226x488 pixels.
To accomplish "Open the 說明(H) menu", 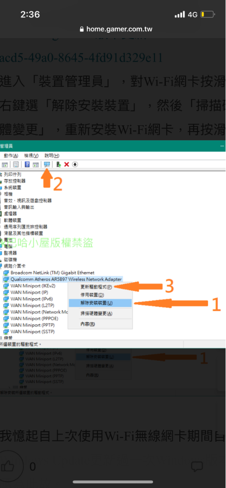I will pos(51,156).
